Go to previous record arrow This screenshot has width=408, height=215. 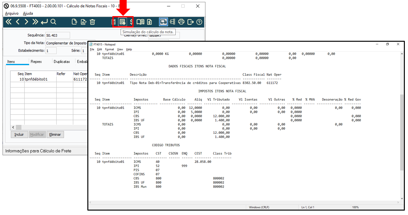[x=18, y=22]
